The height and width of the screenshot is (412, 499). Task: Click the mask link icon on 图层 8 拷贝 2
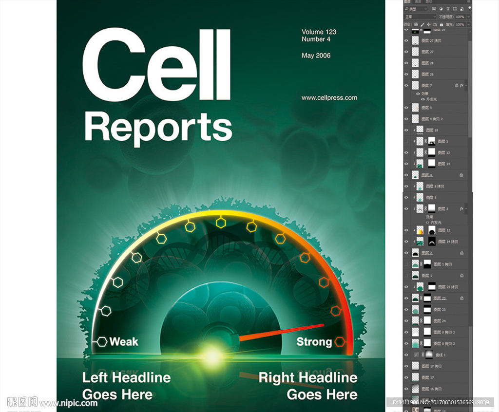pyautogui.click(x=422, y=343)
